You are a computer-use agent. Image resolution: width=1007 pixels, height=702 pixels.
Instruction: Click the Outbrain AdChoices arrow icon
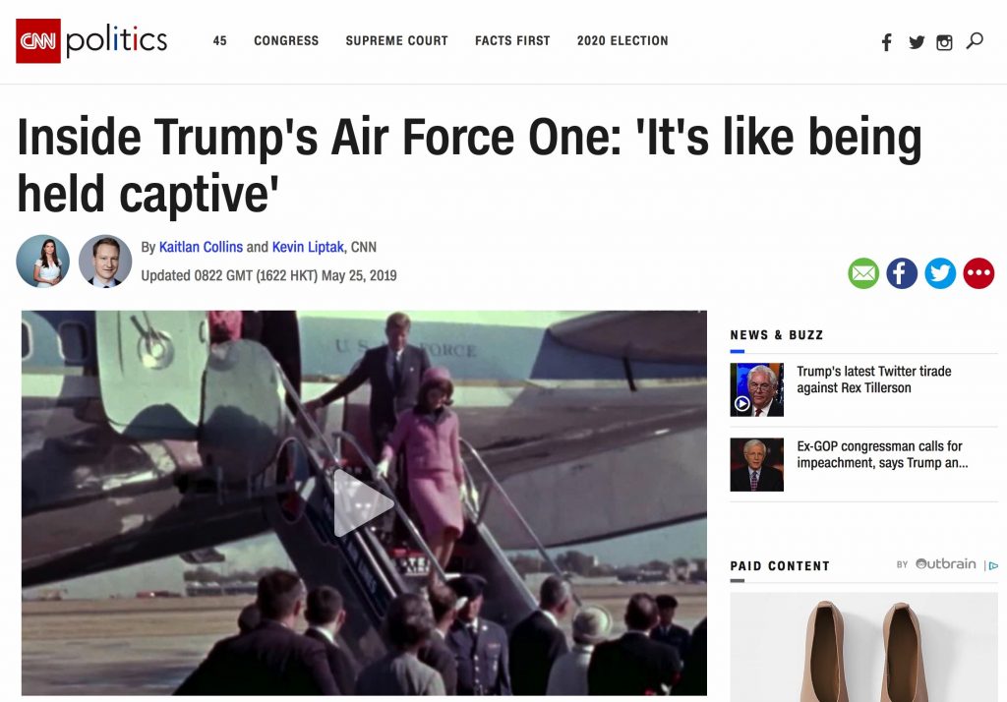993,566
